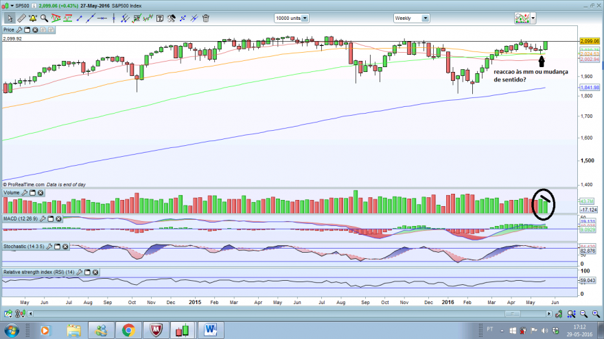Expand the chart style dropdown arrow
Viewport: 604px width, 339px height.
coord(533,18)
